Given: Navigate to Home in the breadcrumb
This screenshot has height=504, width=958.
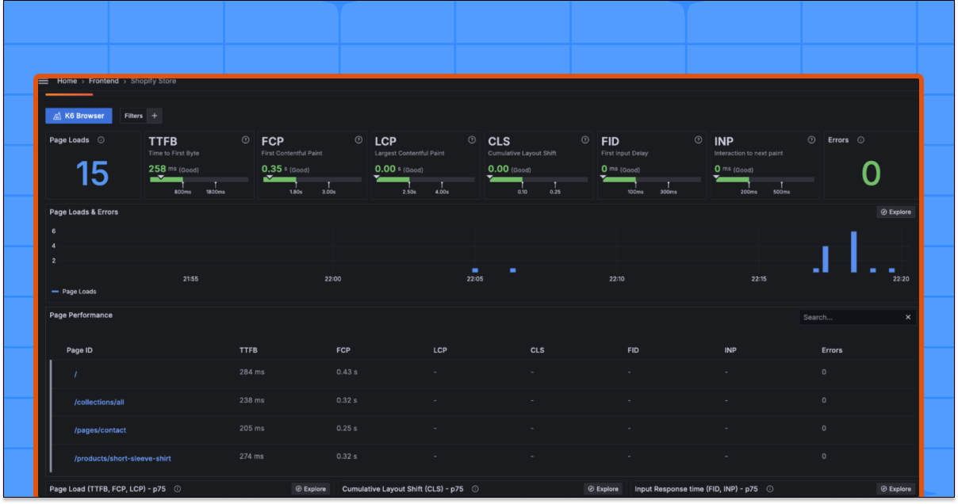Looking at the screenshot, I should (67, 81).
